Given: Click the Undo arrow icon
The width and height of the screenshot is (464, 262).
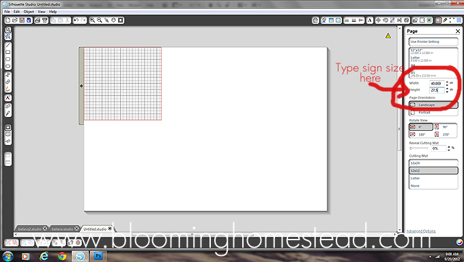Looking at the screenshot, I should [76, 20].
